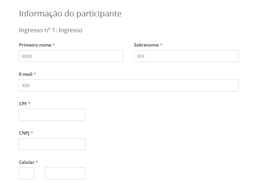This screenshot has width=278, height=183.
Task: Click the 'Primeiro nome' label text
Action: coord(35,45)
